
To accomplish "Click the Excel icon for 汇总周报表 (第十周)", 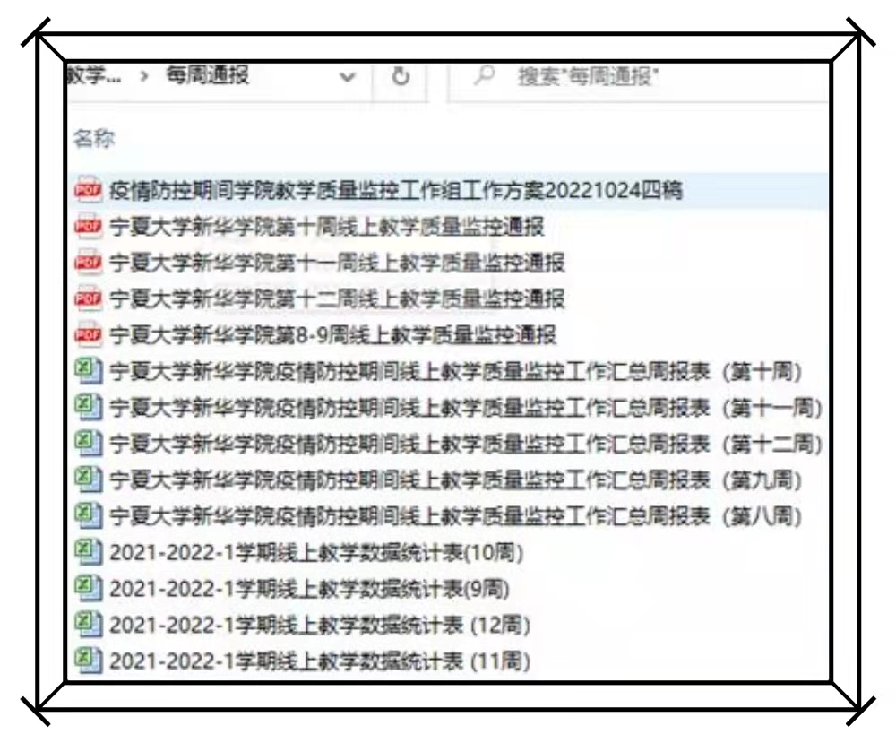I will pos(88,370).
